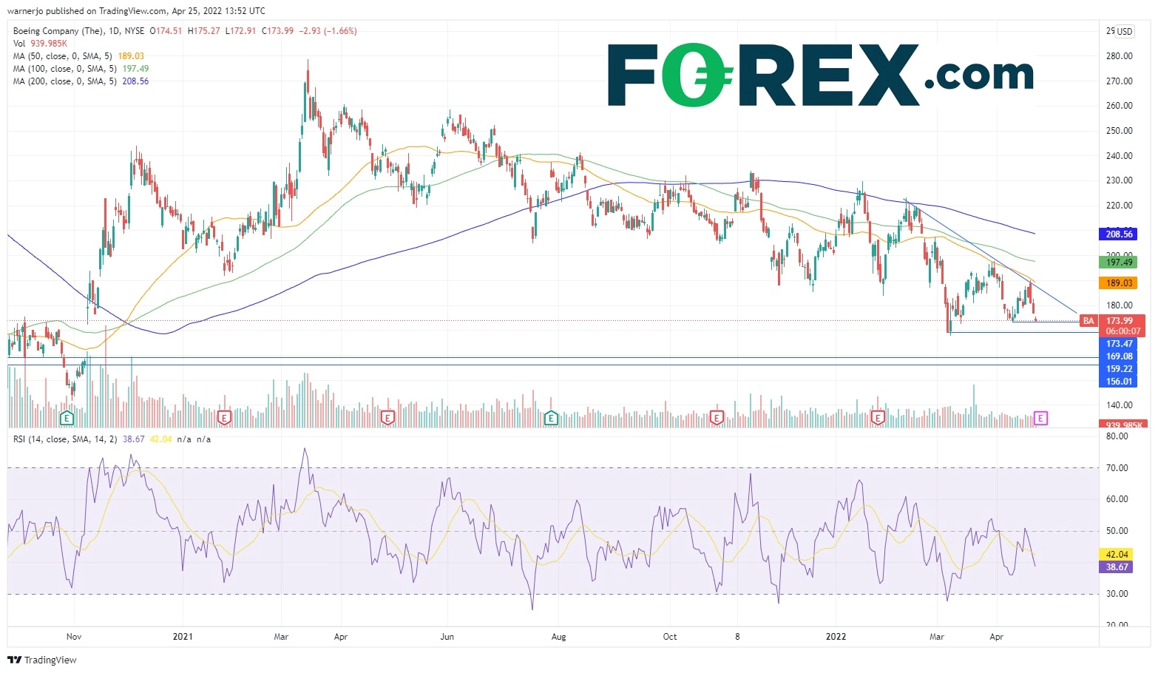Click the red earnings marker after 2022 label
1158x673 pixels.
coord(878,419)
